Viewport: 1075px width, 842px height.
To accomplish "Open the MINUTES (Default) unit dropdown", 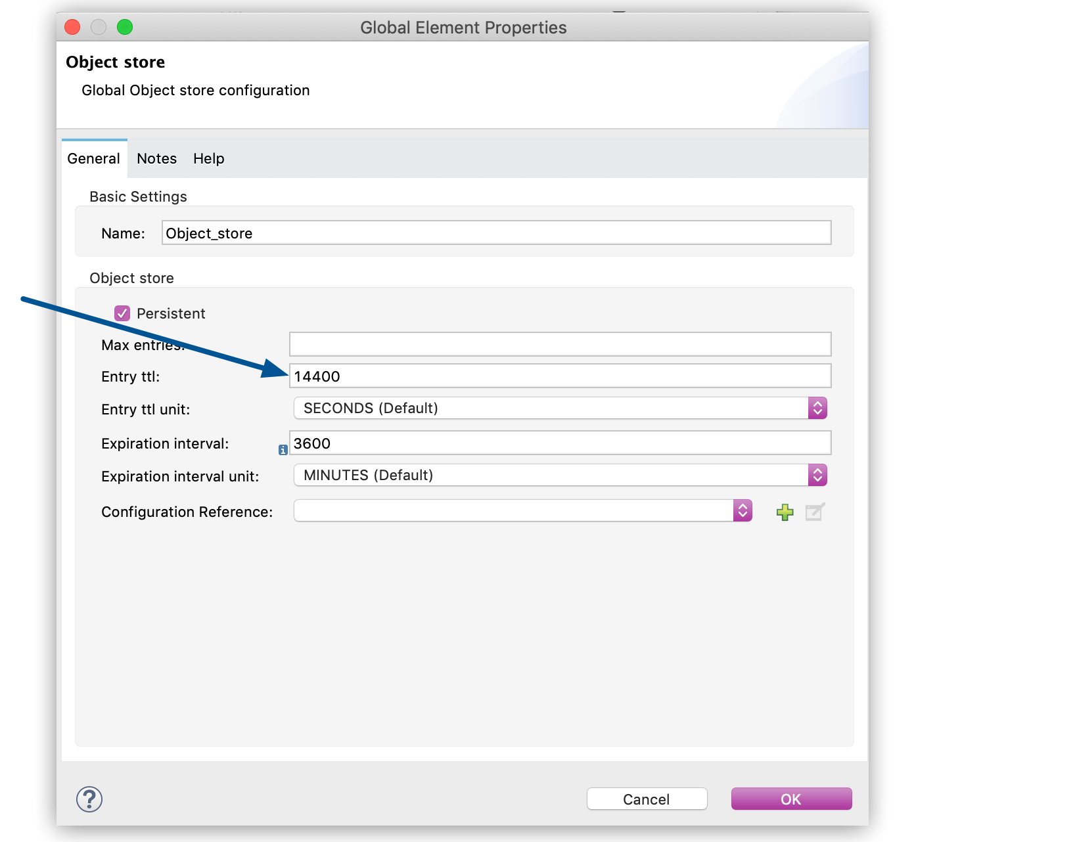I will click(559, 475).
